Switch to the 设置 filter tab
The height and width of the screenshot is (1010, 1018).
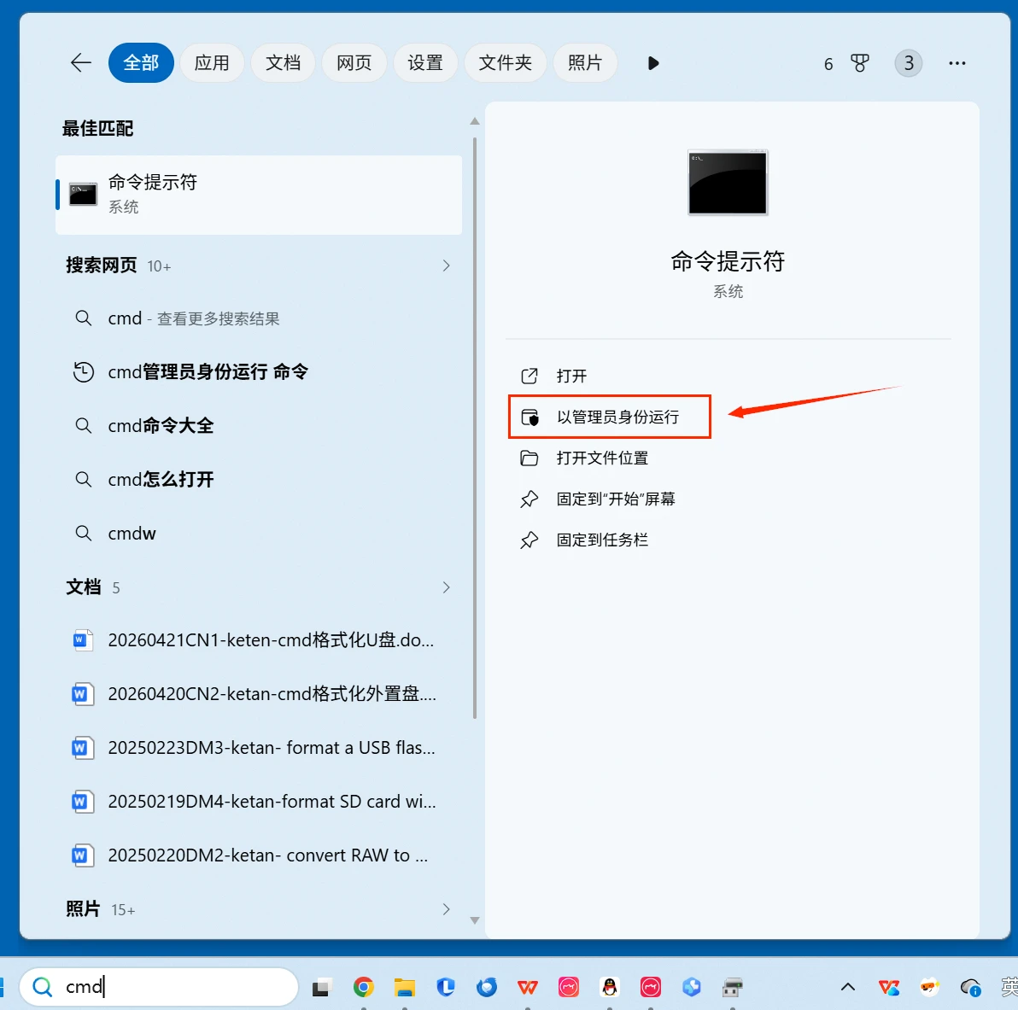click(425, 62)
